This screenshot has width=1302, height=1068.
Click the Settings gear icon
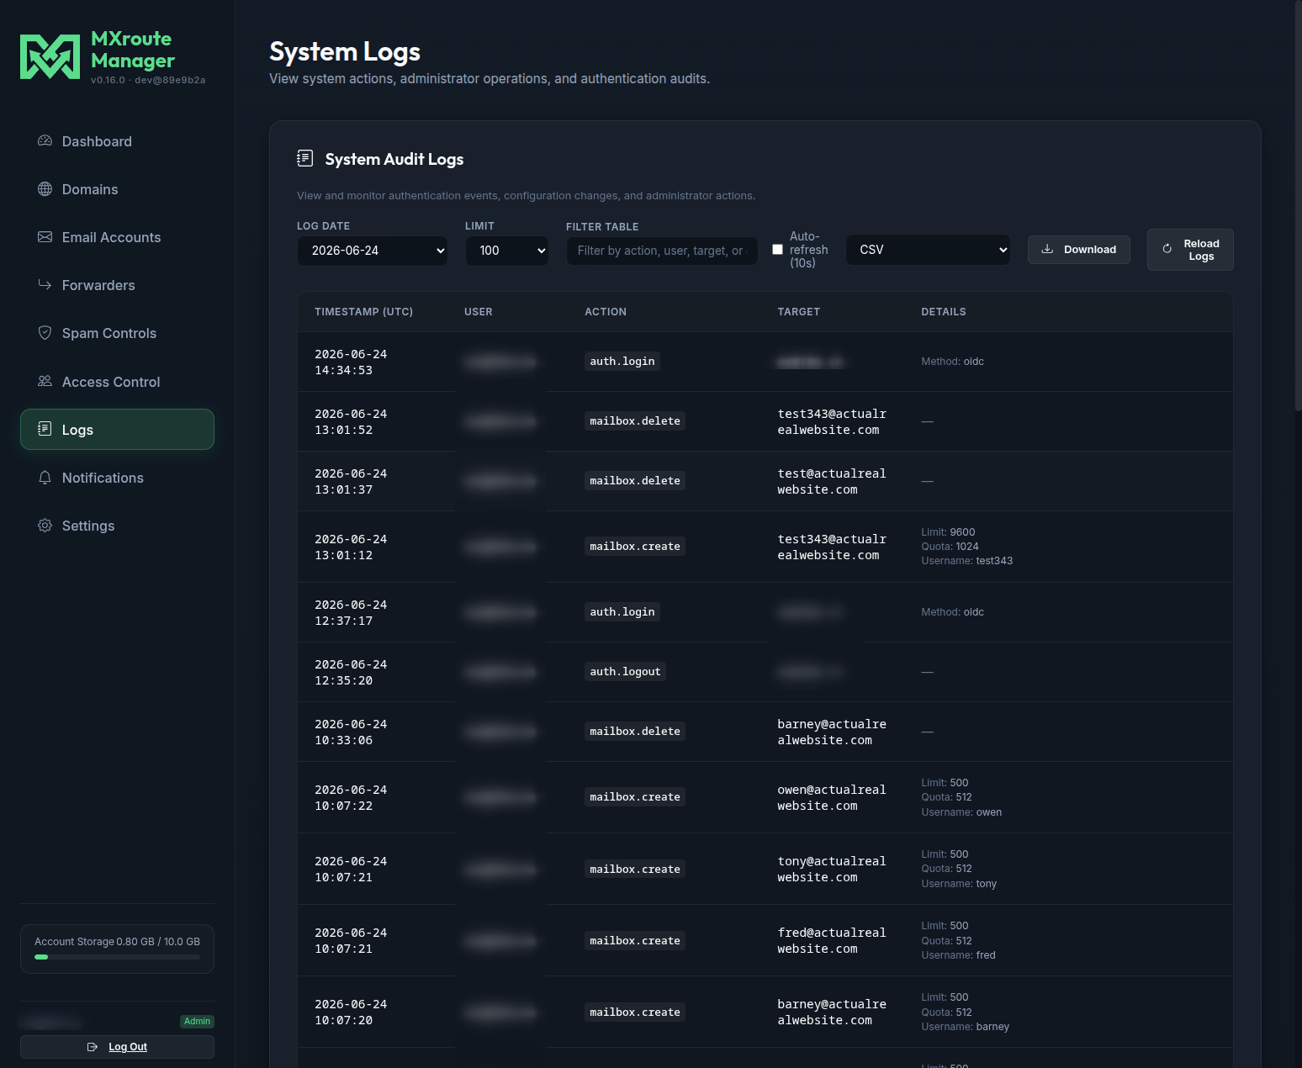45,526
